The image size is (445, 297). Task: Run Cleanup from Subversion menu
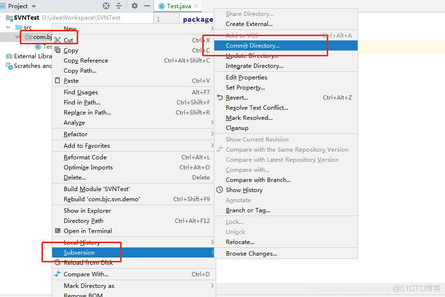point(286,128)
